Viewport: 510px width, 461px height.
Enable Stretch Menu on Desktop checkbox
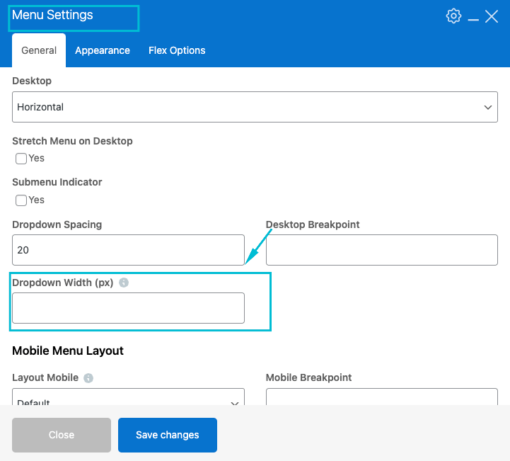coord(21,159)
